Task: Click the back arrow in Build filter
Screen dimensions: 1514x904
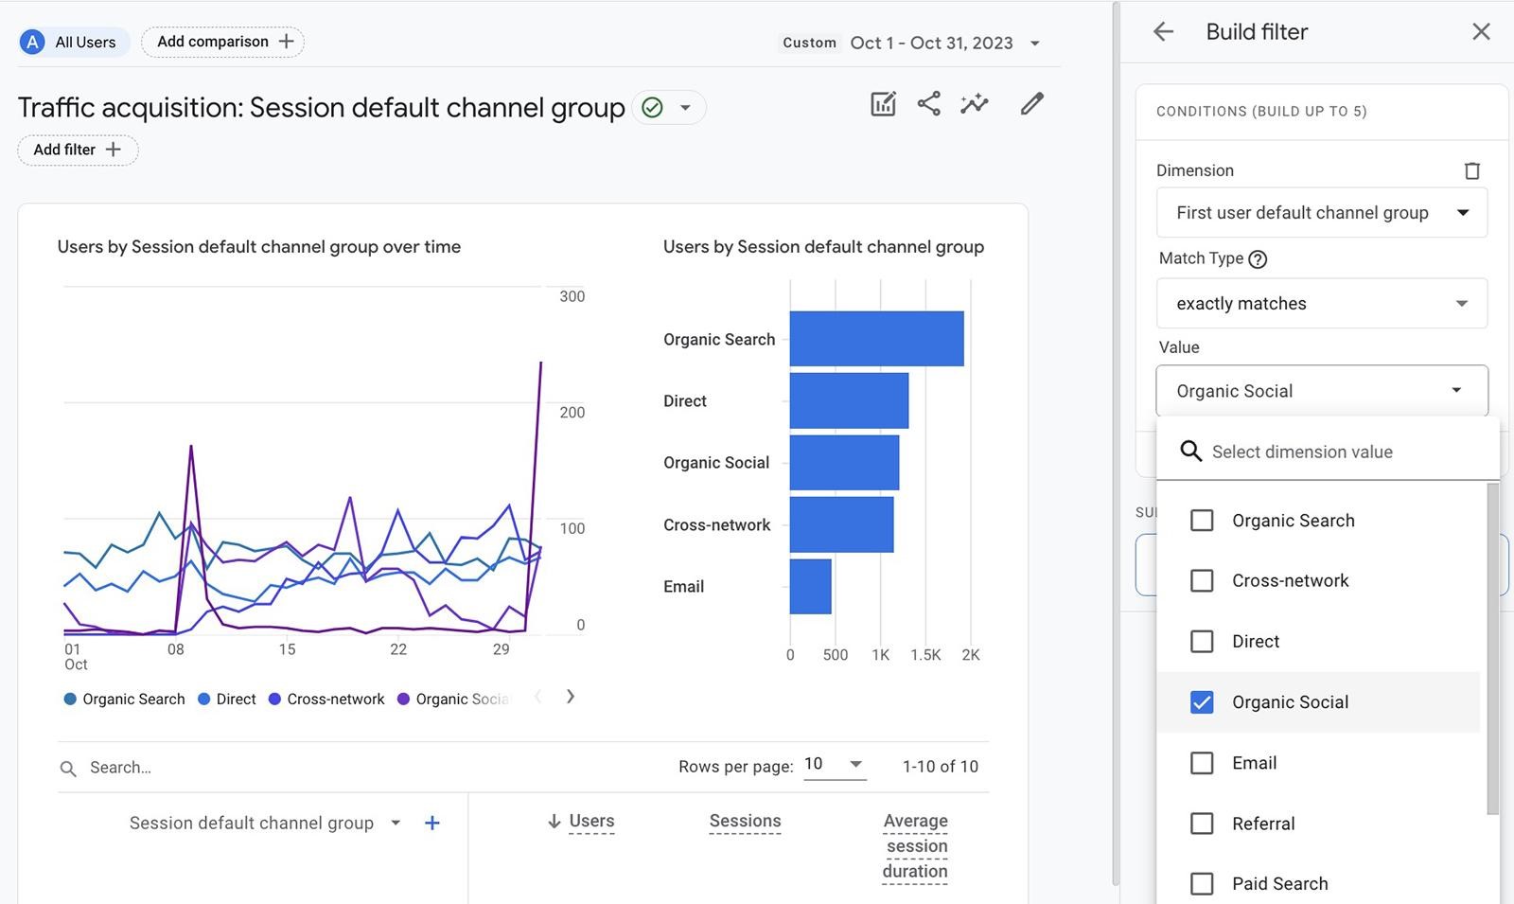Action: point(1163,31)
